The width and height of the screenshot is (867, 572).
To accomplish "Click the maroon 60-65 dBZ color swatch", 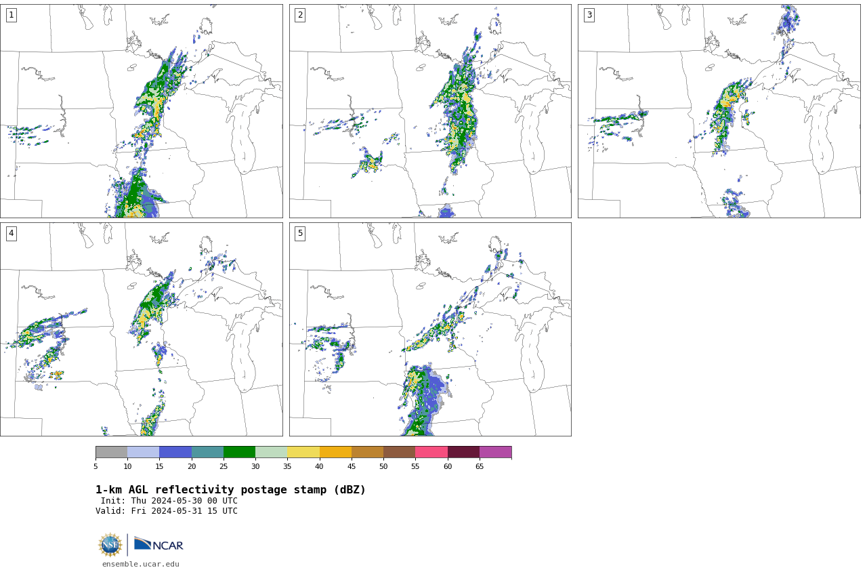I will pyautogui.click(x=463, y=452).
